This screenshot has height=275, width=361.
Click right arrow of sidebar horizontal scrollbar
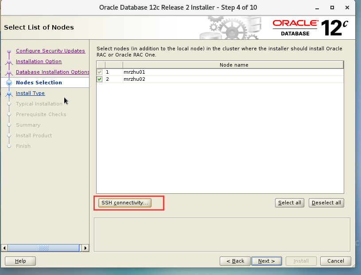coord(85,248)
